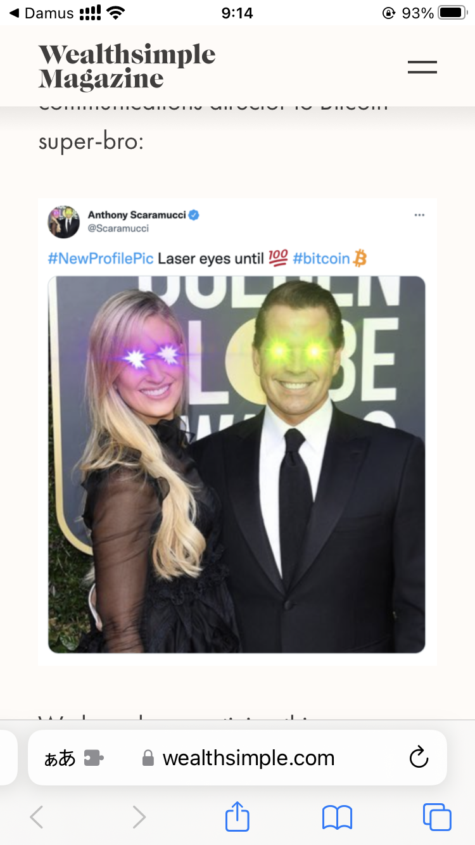Viewport: 475px width, 845px height.
Task: Reload the page with the refresh icon
Action: click(x=419, y=757)
